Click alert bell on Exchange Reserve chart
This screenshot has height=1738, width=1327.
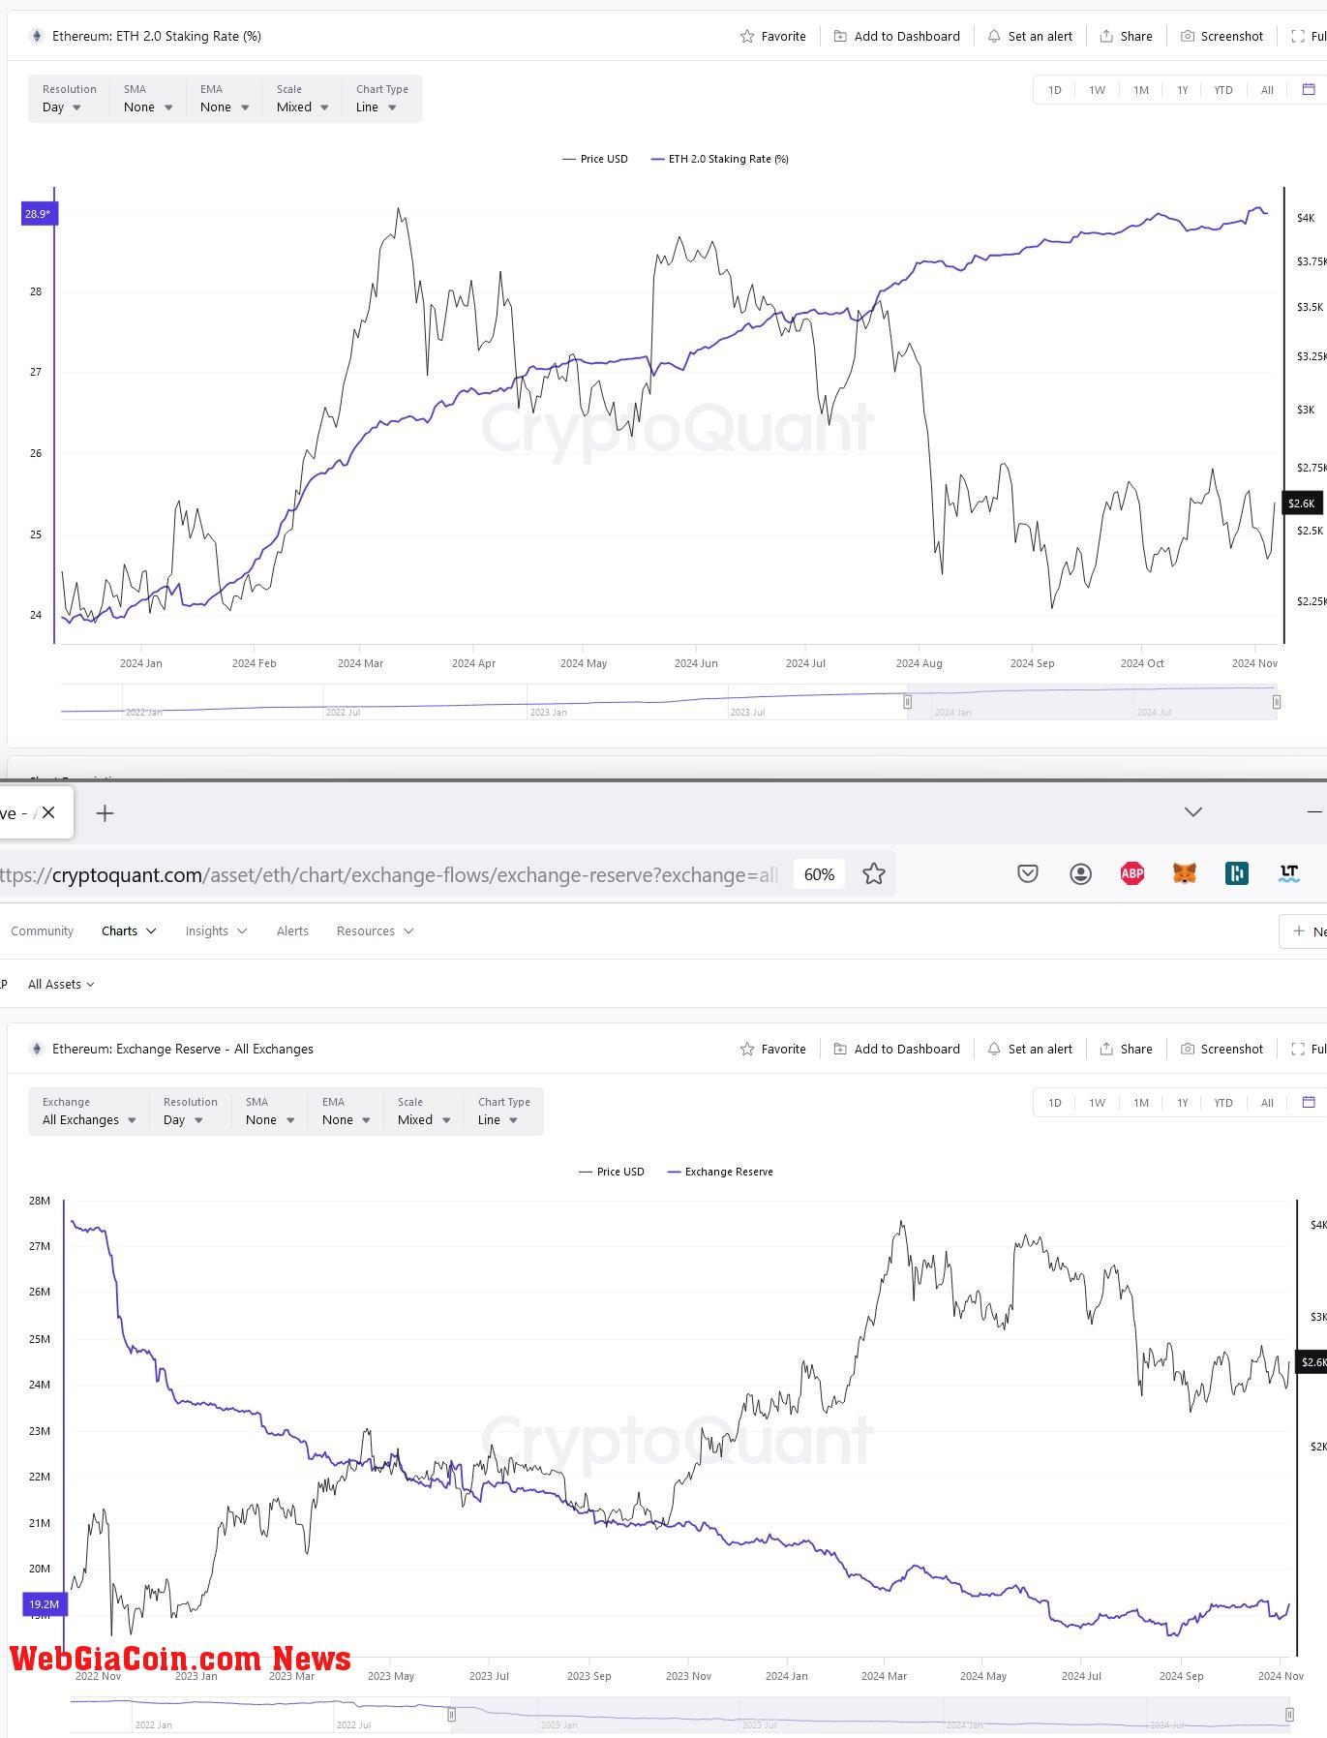[x=994, y=1049]
